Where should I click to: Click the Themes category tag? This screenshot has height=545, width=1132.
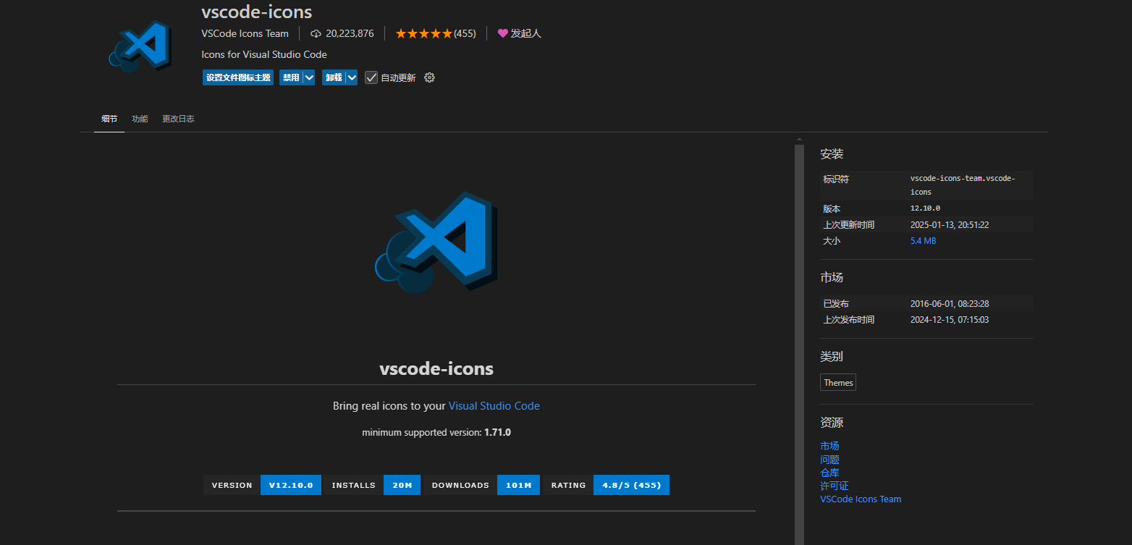pyautogui.click(x=838, y=383)
